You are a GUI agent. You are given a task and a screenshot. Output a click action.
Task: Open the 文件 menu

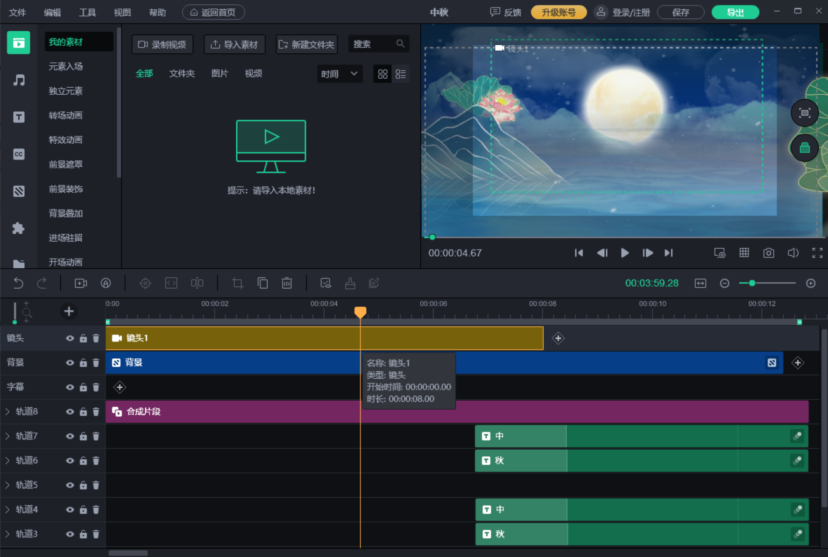pos(17,13)
